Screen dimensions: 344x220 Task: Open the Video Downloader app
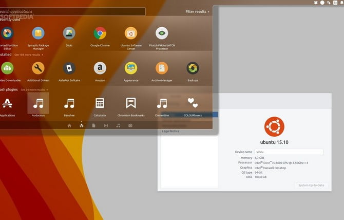click(x=7, y=68)
